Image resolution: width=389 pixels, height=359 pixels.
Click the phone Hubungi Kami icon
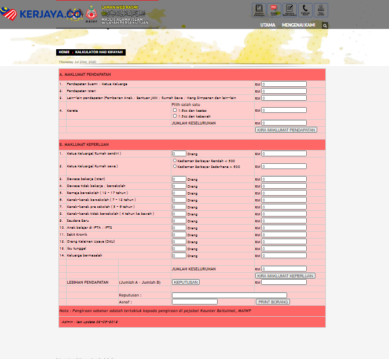[305, 10]
